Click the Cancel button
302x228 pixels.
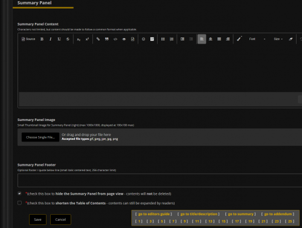click(60, 220)
